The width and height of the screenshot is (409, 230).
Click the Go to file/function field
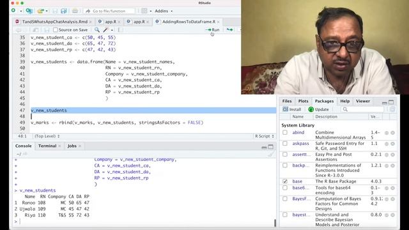pos(109,11)
